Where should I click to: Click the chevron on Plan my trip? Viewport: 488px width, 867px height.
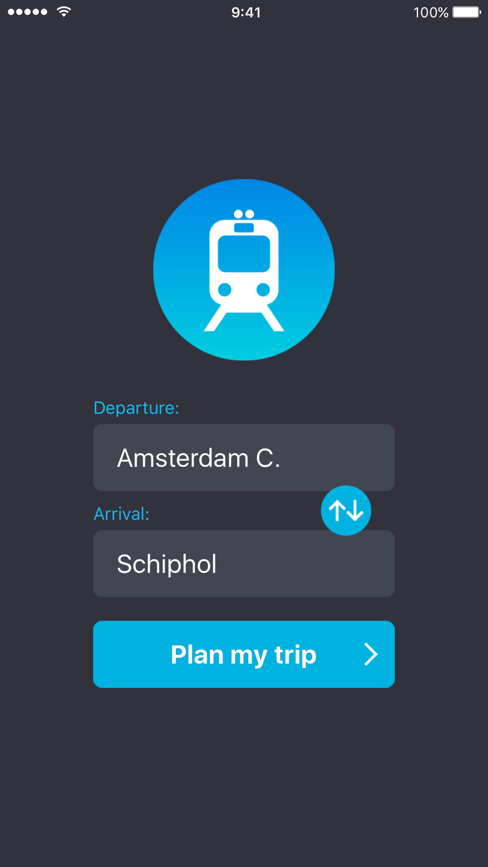(x=371, y=654)
